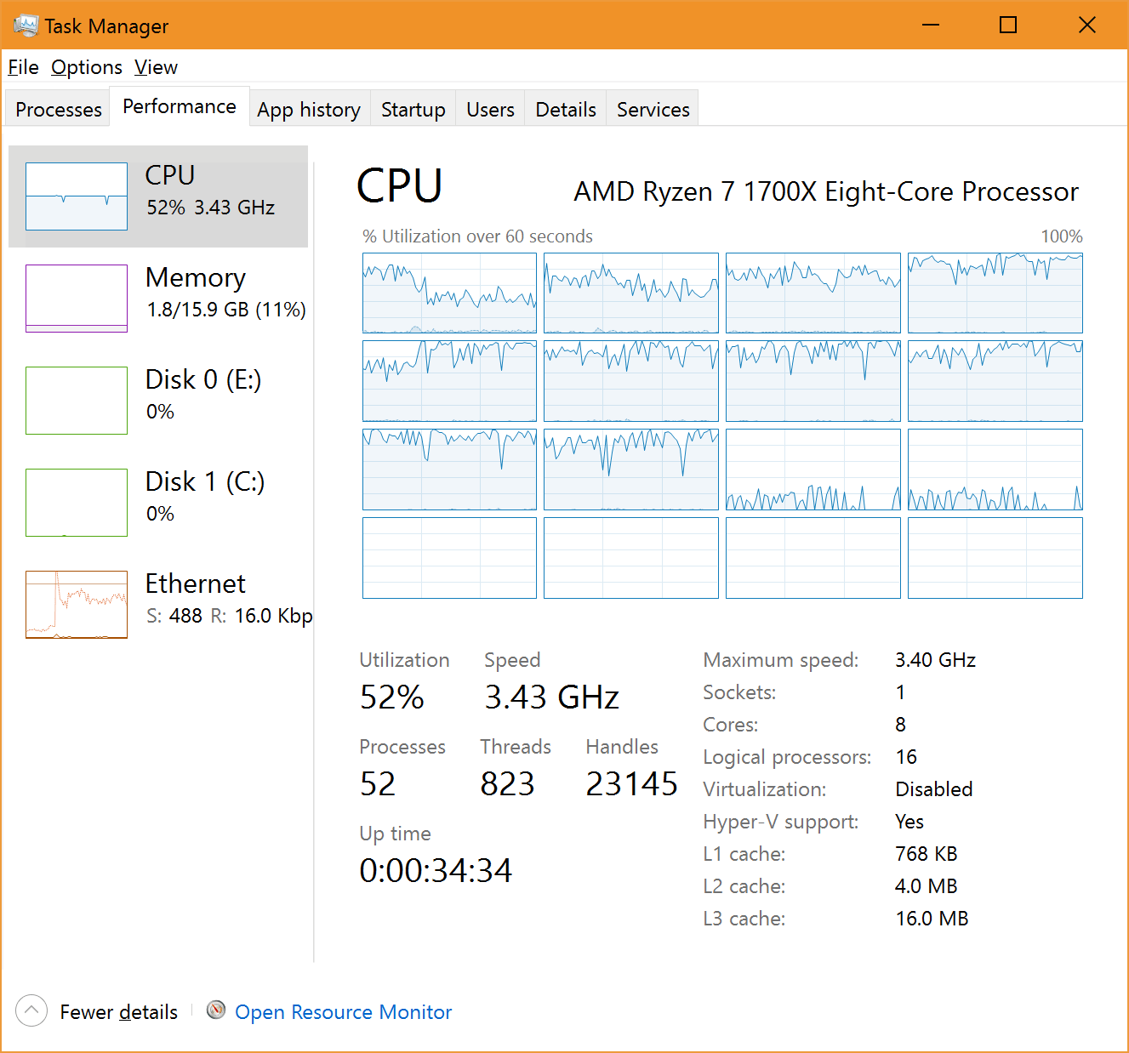Switch to the Users tab

(490, 109)
